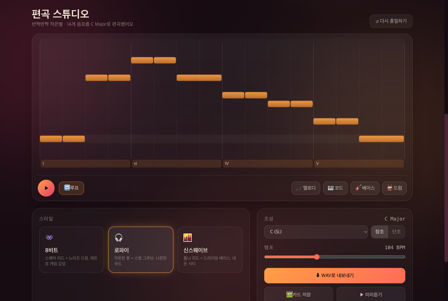Click the first note in the piano roll
Image resolution: width=448 pixels, height=301 pixels.
(x=51, y=139)
